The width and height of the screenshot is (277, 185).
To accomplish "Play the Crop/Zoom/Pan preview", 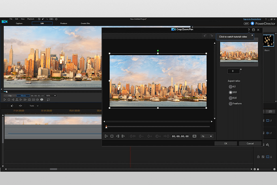I will 106,136.
